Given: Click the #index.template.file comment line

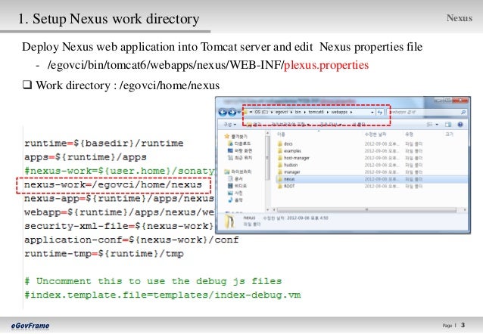Looking at the screenshot, I should coord(163,295).
